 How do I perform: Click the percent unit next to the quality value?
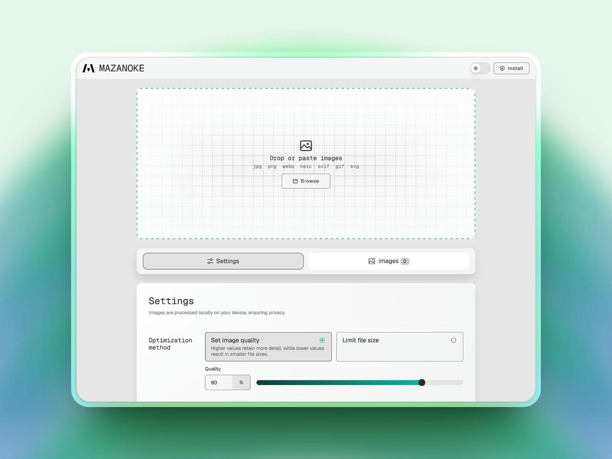coord(241,382)
